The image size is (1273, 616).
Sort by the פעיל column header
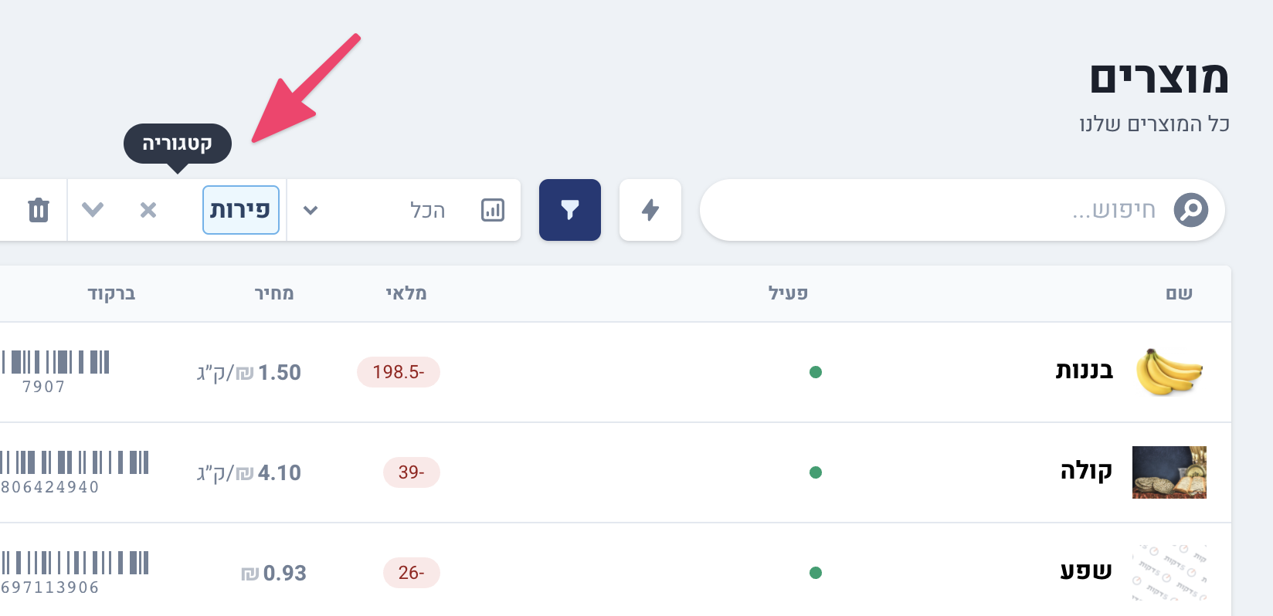tap(788, 293)
